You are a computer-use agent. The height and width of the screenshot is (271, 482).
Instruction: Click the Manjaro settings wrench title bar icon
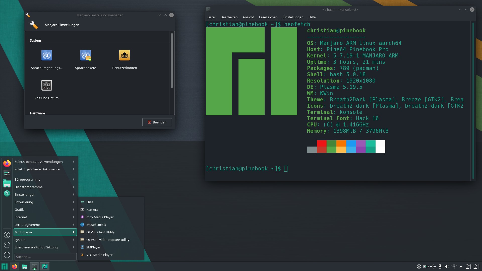click(28, 15)
